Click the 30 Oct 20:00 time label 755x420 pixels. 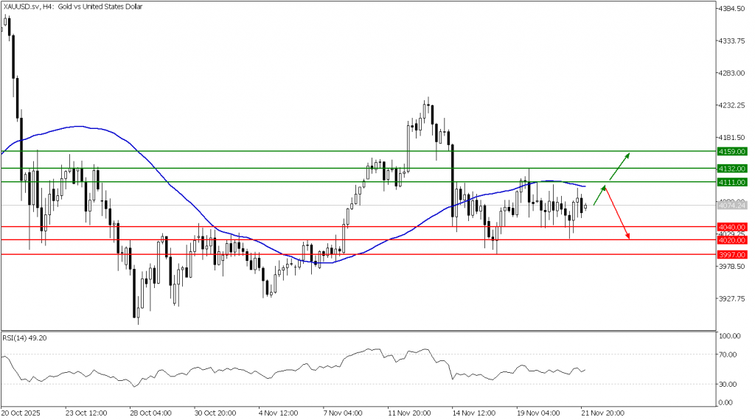click(x=215, y=413)
